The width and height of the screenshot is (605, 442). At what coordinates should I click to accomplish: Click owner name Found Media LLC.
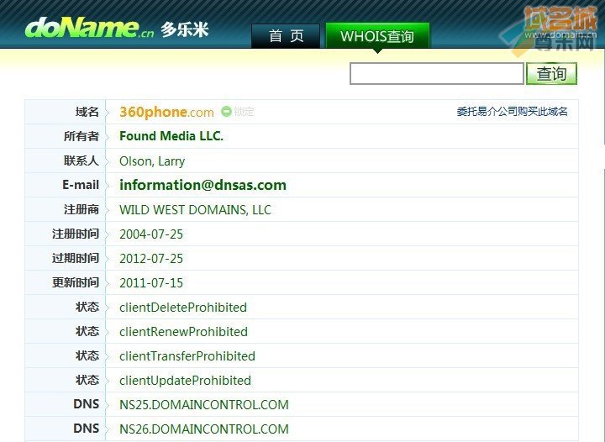(x=171, y=136)
